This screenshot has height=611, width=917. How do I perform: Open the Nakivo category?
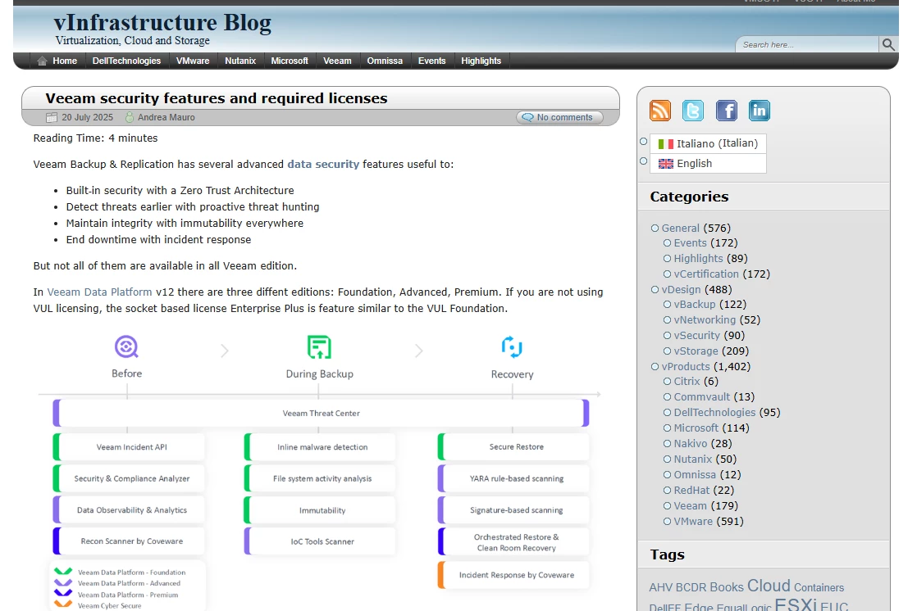click(690, 443)
